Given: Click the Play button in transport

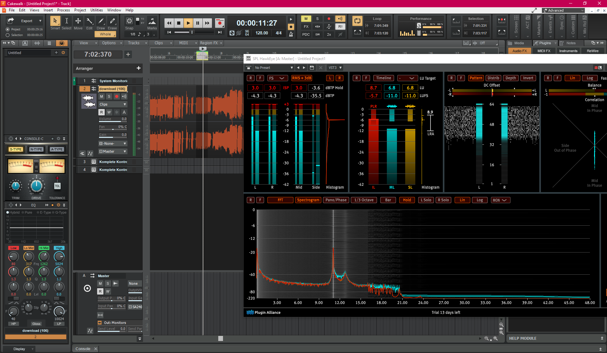Looking at the screenshot, I should click(188, 23).
